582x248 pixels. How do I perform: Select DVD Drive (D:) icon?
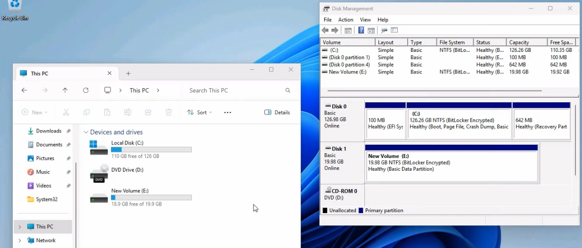point(99,174)
